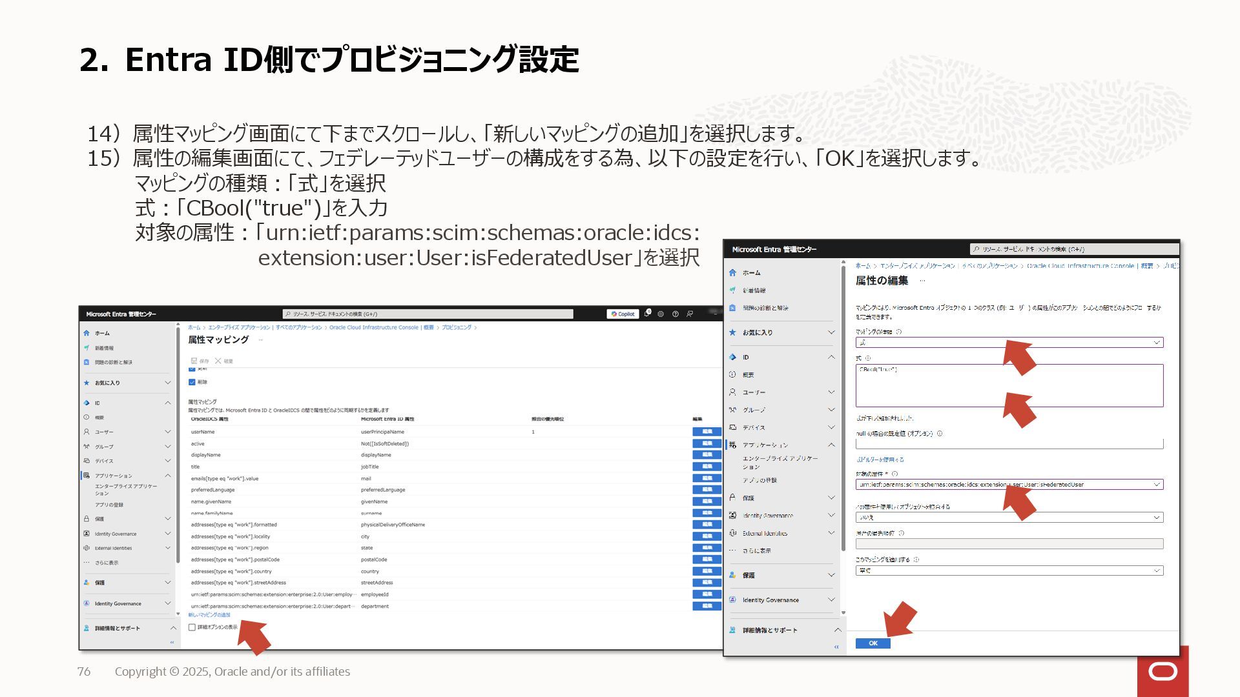The height and width of the screenshot is (697, 1240).
Task: Click お気に入り star icon in 属性マッピング window
Action: pyautogui.click(x=87, y=383)
